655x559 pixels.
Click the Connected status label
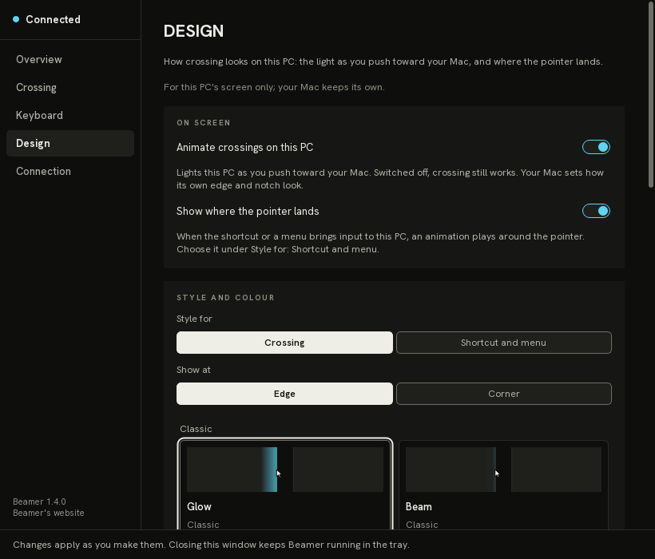pos(53,19)
